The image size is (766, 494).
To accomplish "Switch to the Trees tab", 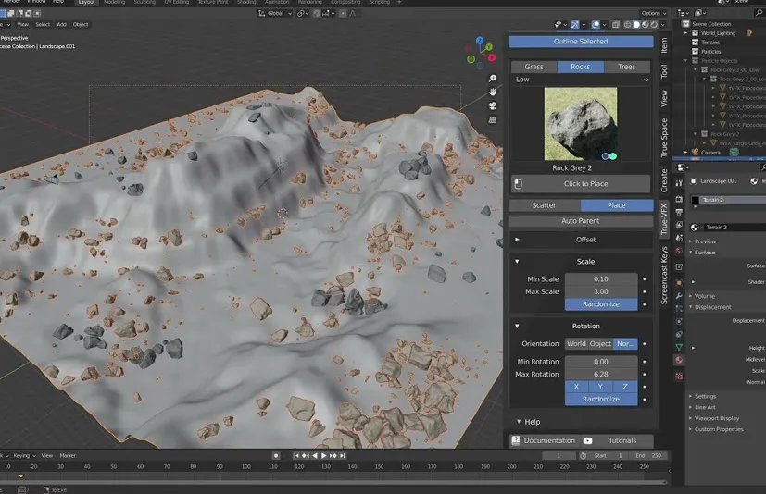I will coord(627,67).
